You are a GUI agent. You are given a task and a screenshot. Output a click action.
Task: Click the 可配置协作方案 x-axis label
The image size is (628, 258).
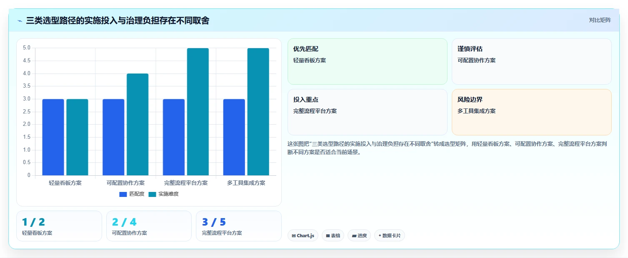(x=125, y=183)
